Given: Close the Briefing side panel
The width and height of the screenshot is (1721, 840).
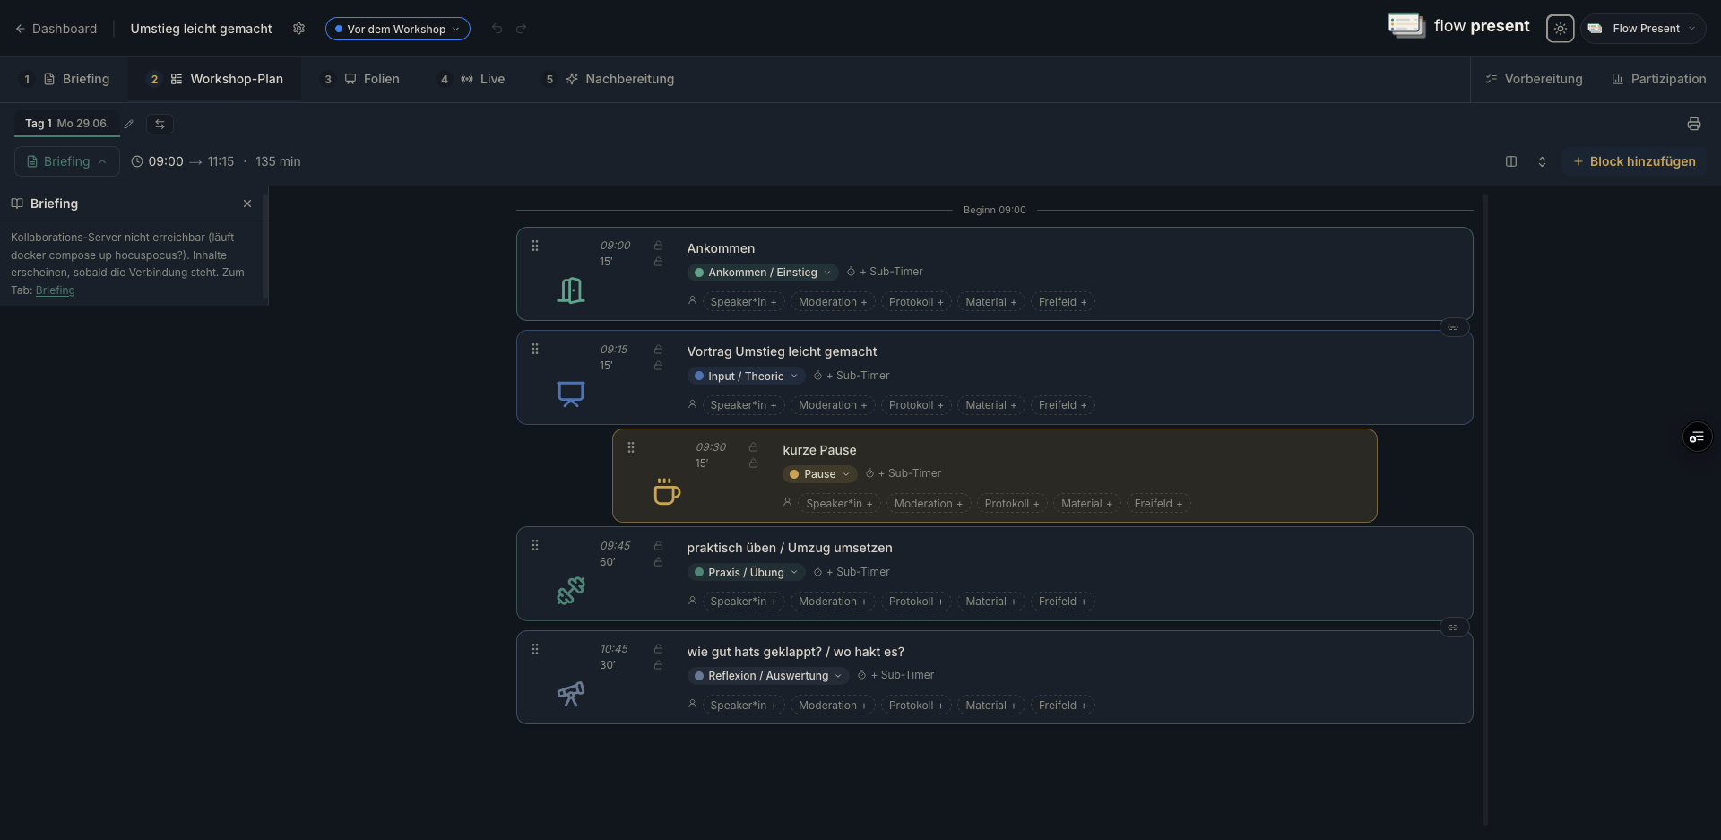Looking at the screenshot, I should 247,204.
